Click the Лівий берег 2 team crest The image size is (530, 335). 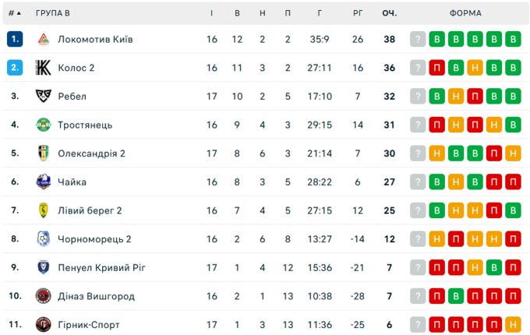point(44,210)
